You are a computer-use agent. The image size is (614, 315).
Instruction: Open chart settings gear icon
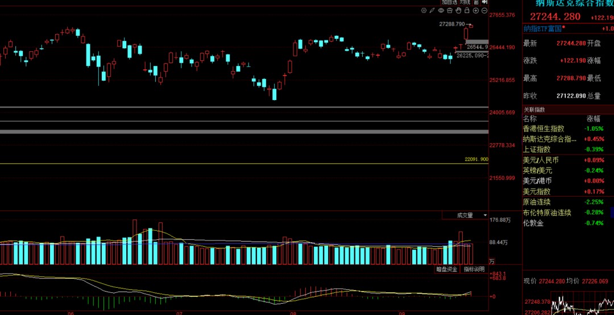(424, 11)
